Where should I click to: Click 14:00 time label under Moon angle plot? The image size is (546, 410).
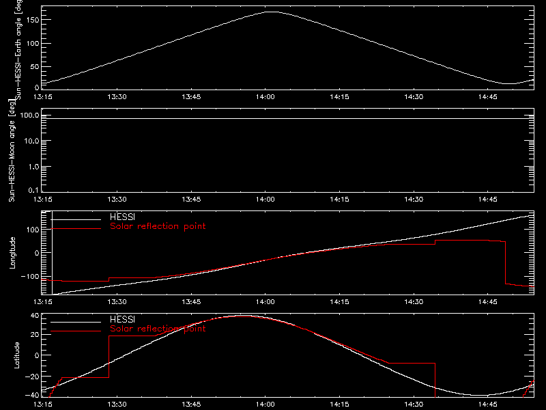coord(265,200)
